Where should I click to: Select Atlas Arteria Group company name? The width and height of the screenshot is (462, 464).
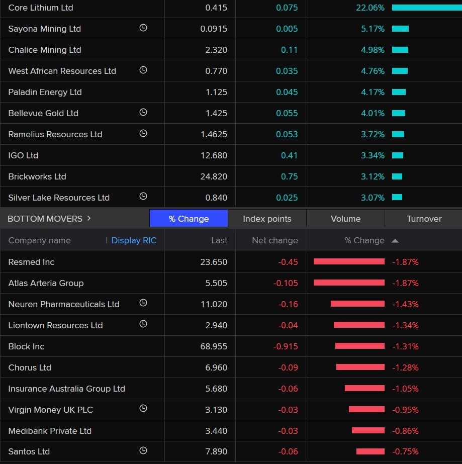[46, 283]
